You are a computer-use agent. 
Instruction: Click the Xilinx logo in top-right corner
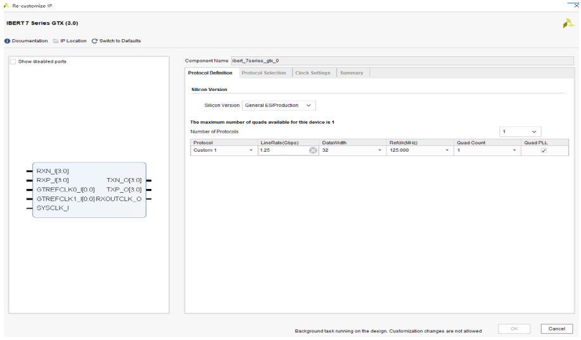568,23
